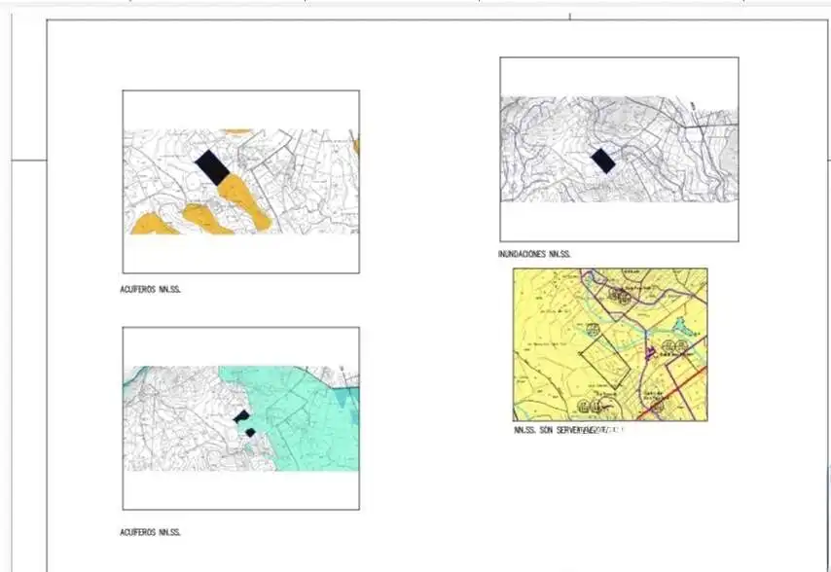Screen dimensions: 831x572
Task: Select the orange-shaded aquifer map image
Action: click(x=241, y=182)
